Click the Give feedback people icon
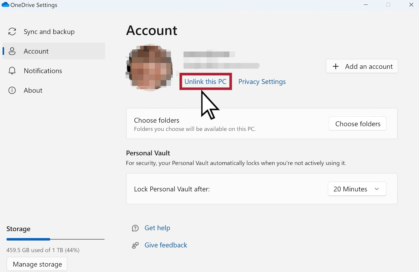Viewport: 419px width, 272px height. pyautogui.click(x=135, y=245)
